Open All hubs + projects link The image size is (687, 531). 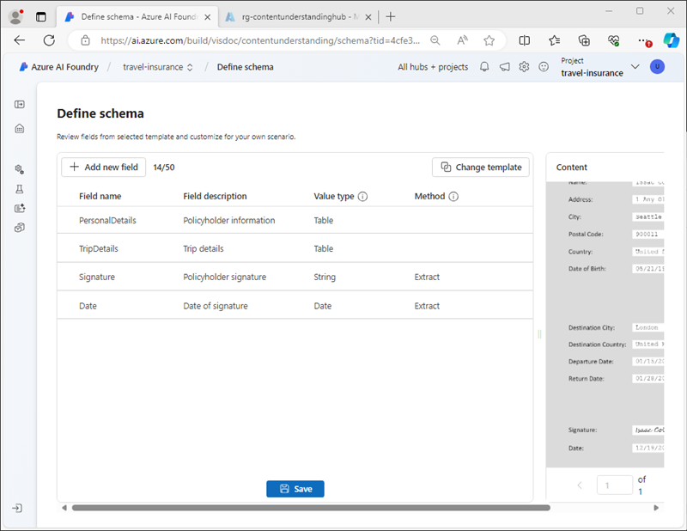pos(433,67)
